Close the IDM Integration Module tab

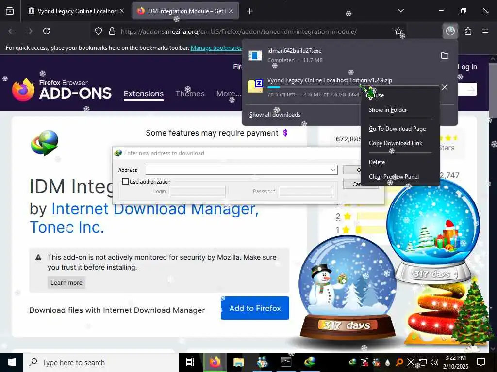click(231, 11)
